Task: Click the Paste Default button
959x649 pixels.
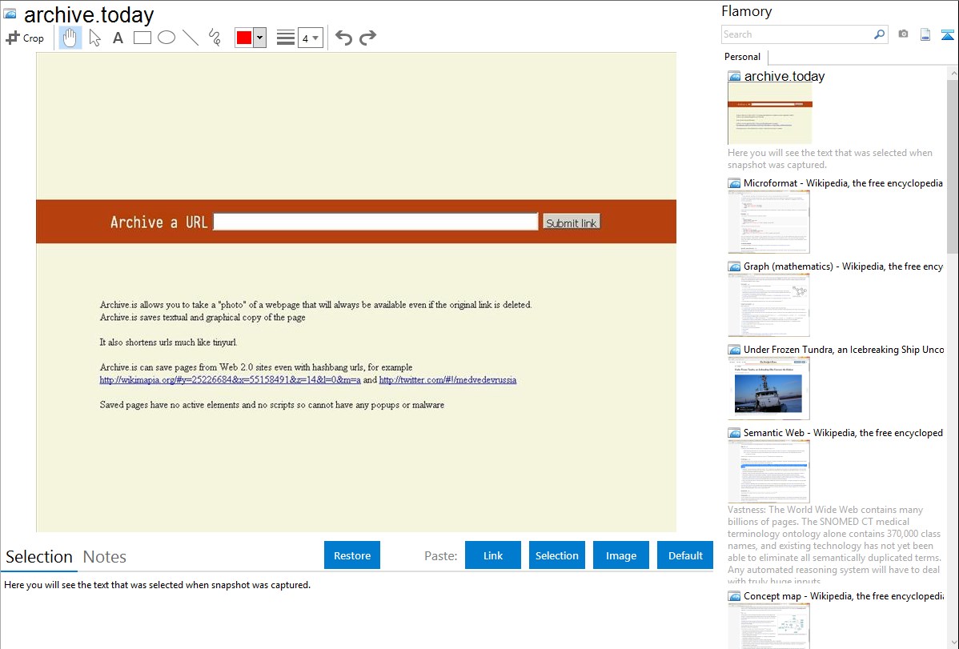Action: pos(685,555)
